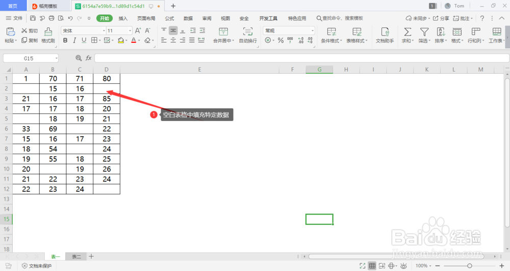The image size is (510, 271).
Task: Click the increase decimal places icon
Action: pos(300,40)
